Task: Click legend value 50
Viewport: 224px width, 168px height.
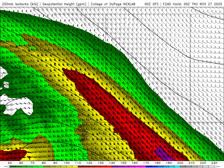Action: [x=10, y=163]
